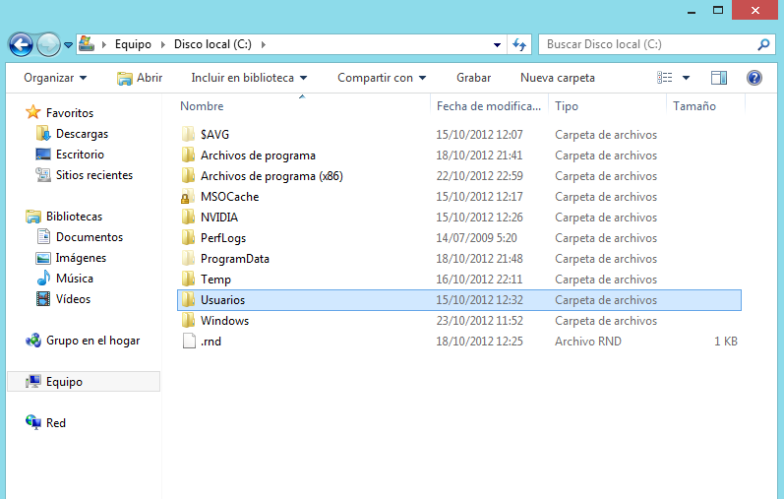Click the date 23/10/2012 11:52
784x499 pixels.
tap(479, 321)
